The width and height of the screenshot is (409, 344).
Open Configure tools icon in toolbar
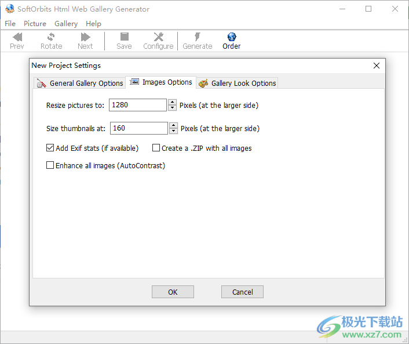point(158,37)
